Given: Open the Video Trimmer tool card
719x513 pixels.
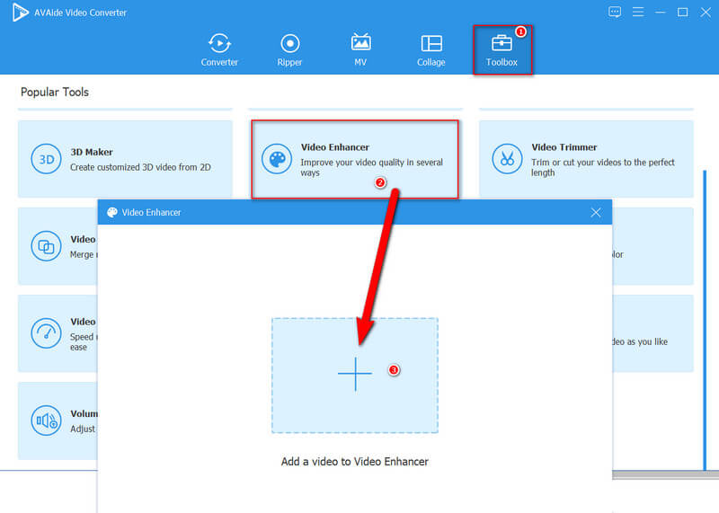Looking at the screenshot, I should point(586,159).
